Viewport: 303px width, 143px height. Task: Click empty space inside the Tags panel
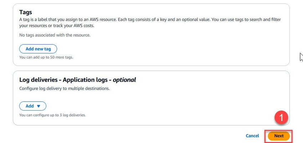coord(178,46)
